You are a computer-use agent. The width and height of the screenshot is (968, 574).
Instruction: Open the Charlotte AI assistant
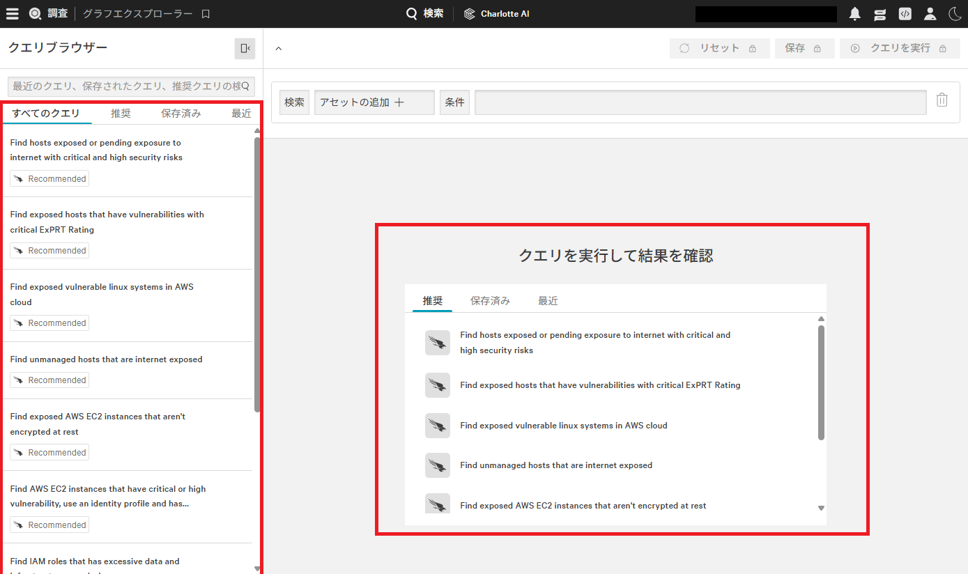(x=496, y=13)
